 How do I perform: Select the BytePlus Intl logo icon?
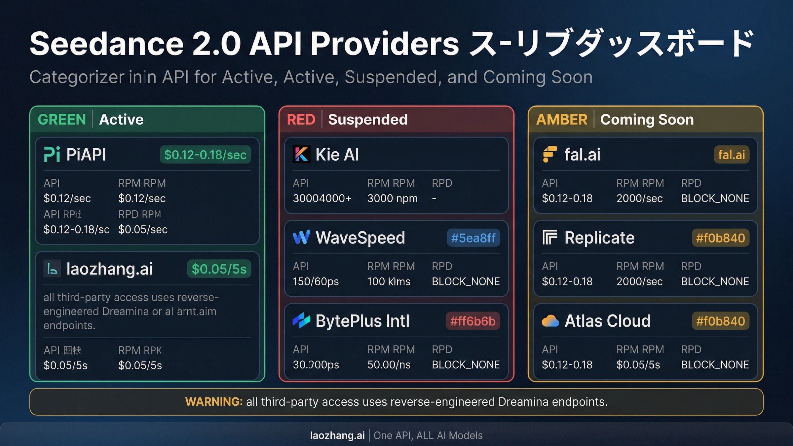[x=301, y=321]
